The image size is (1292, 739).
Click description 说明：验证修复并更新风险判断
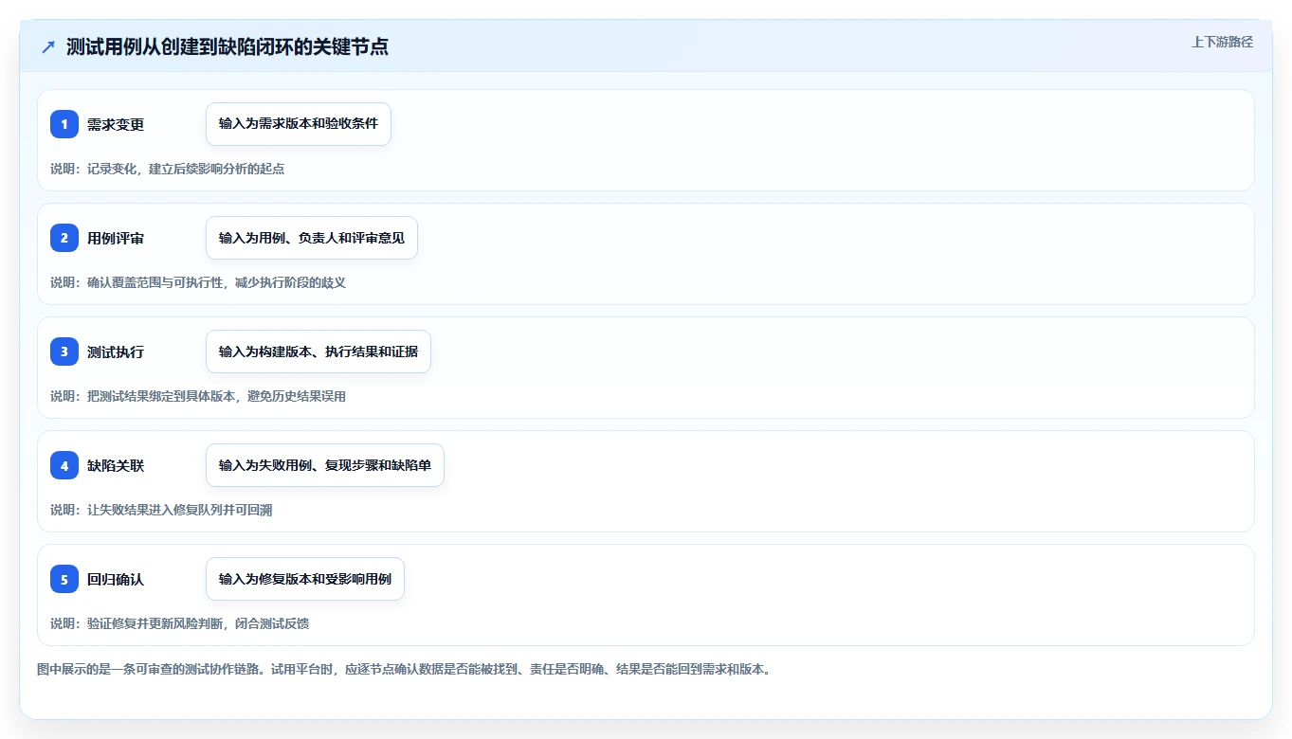pos(180,623)
